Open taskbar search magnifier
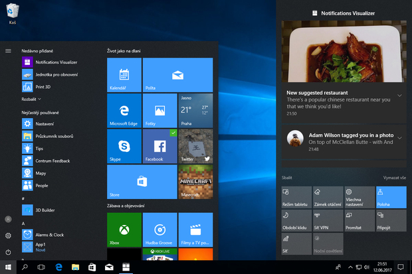 click(x=25, y=267)
